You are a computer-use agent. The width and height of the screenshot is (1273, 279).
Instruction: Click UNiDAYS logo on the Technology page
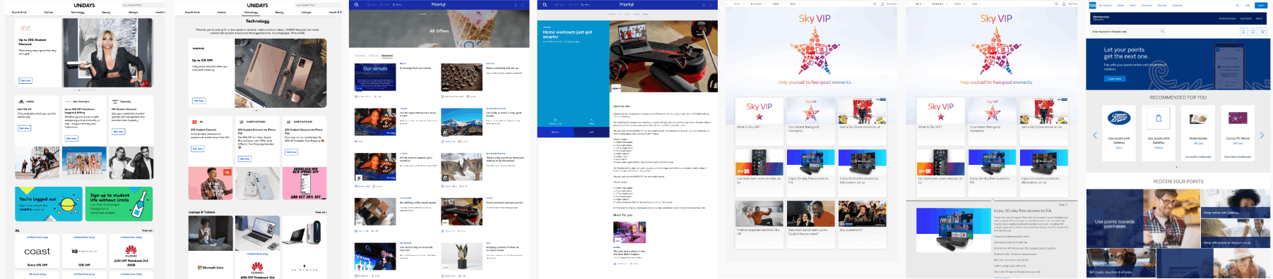point(257,5)
